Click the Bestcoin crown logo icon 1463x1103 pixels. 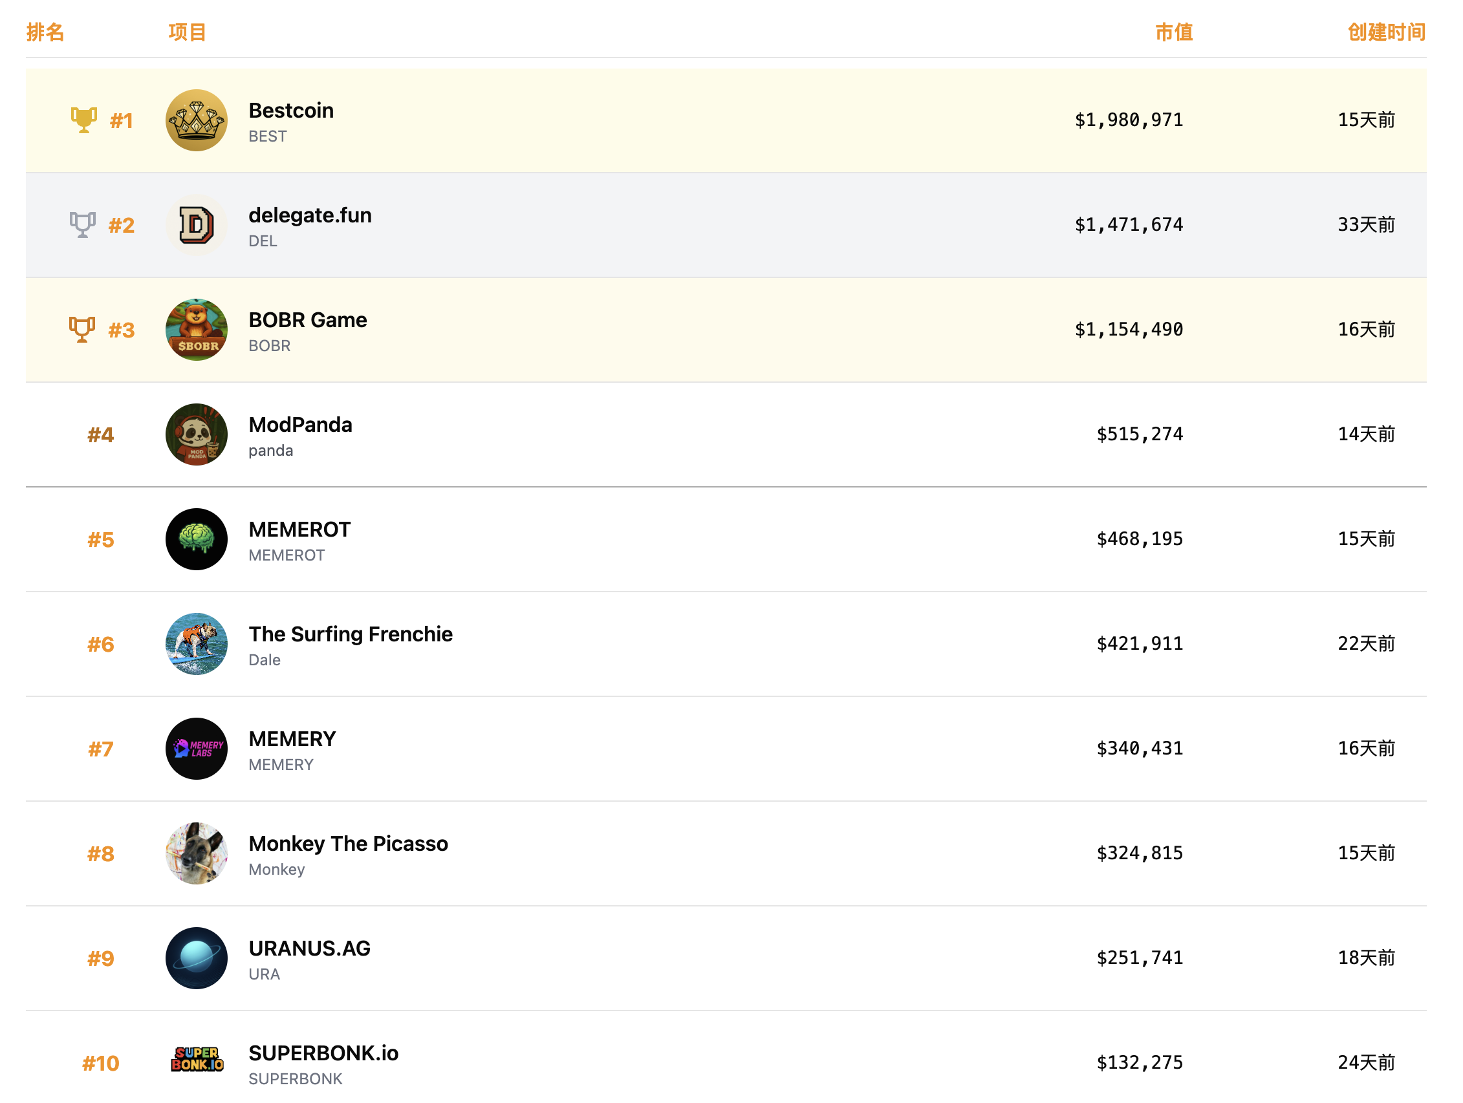197,120
